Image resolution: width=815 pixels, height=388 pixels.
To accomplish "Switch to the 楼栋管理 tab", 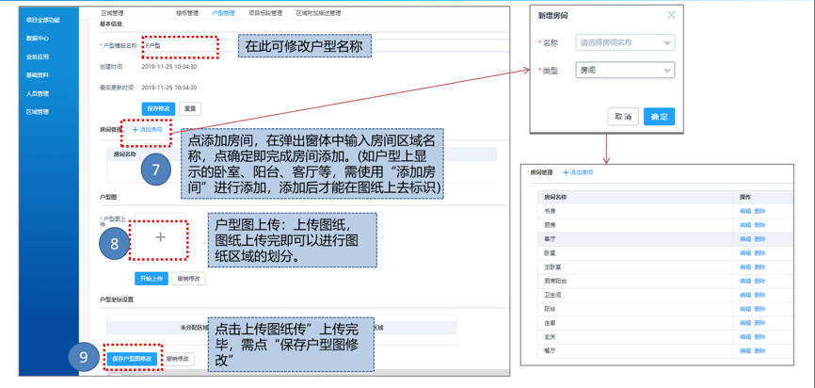I will point(187,13).
